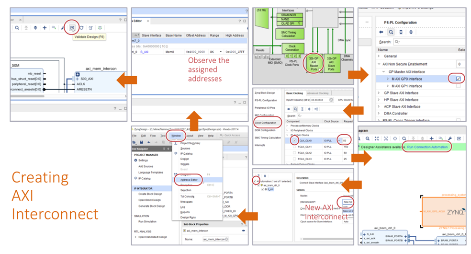
Task: Toggle M AXI GP0 interface checkbox
Action: 458,79
